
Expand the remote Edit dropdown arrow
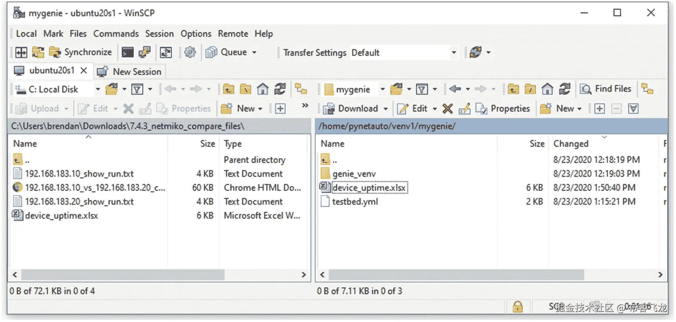tap(435, 109)
